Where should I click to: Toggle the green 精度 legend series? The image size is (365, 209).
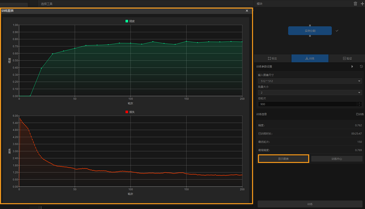pos(130,21)
